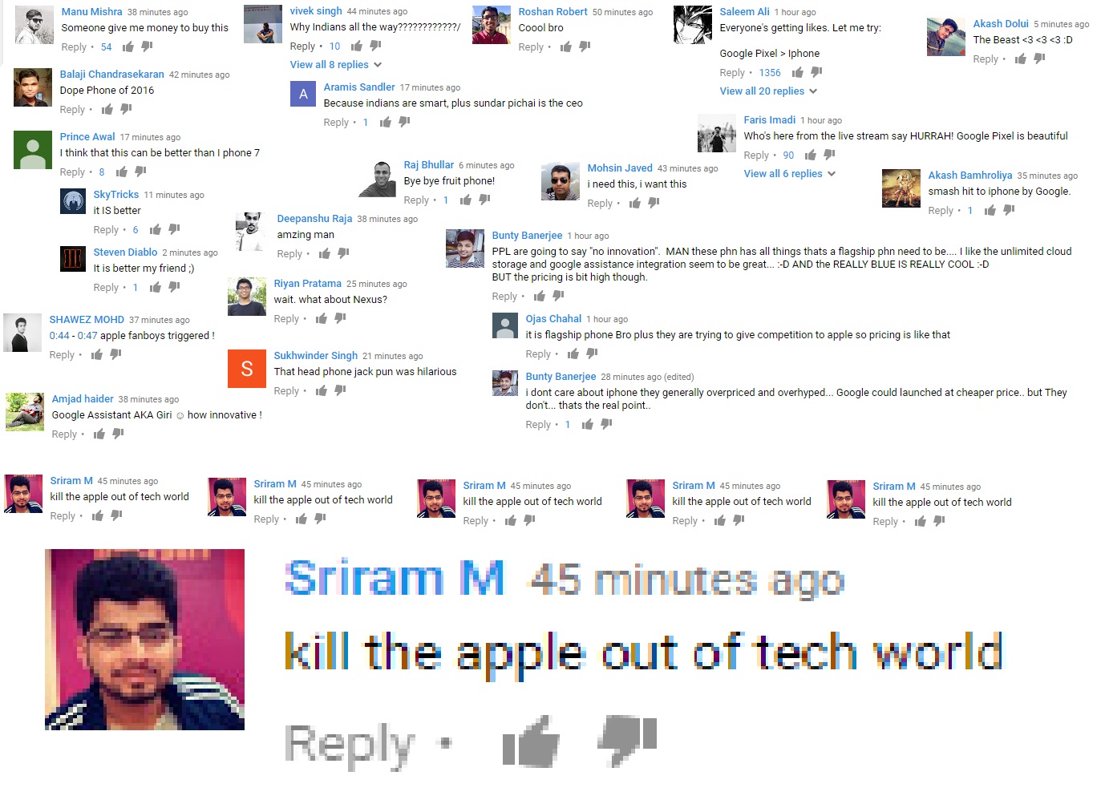1105x808 pixels.
Task: Open Roshan Robert's channel name link
Action: [x=552, y=12]
